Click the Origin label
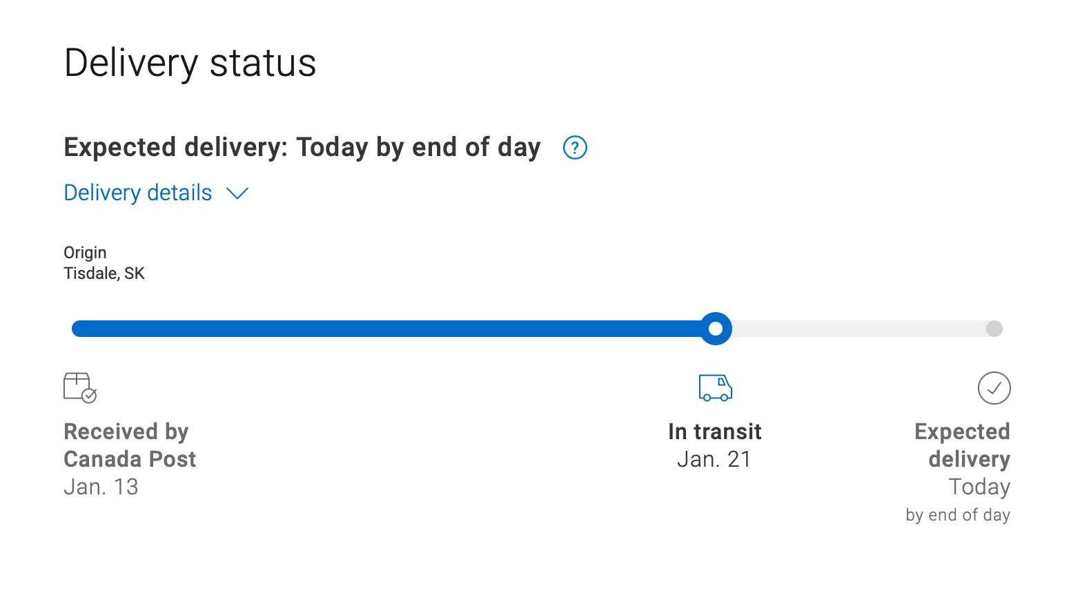 [85, 253]
